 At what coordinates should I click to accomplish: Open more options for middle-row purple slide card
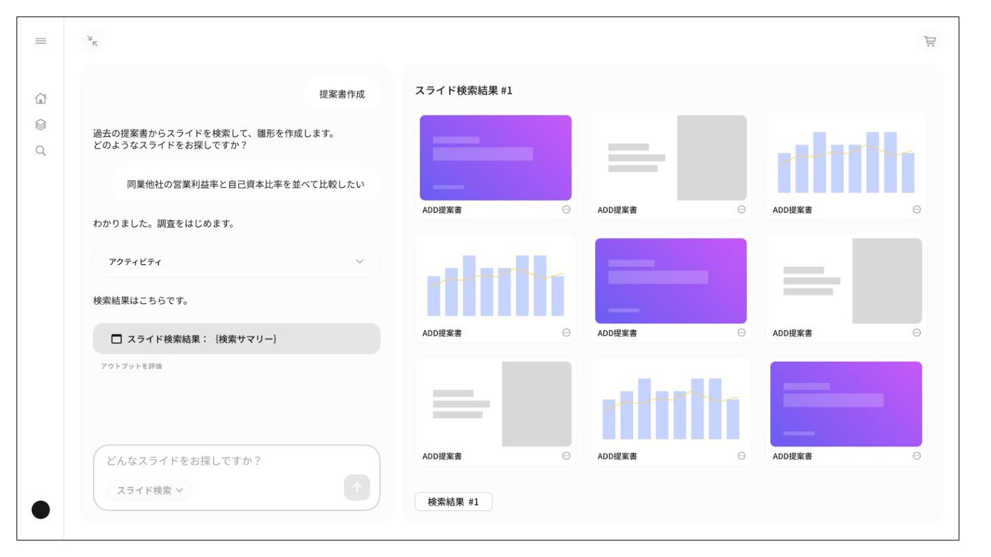coord(741,333)
